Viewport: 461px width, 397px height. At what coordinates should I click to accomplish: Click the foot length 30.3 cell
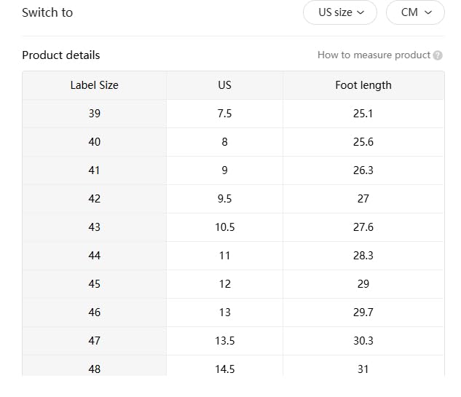(x=363, y=341)
